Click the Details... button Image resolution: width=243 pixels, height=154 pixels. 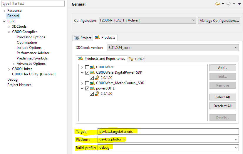pos(223,118)
